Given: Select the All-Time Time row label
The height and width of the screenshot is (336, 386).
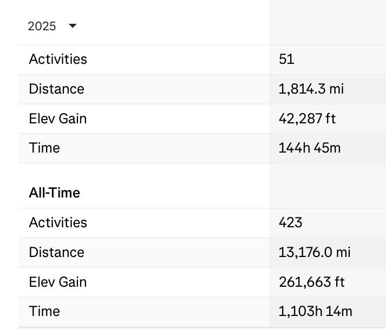Looking at the screenshot, I should tap(44, 311).
